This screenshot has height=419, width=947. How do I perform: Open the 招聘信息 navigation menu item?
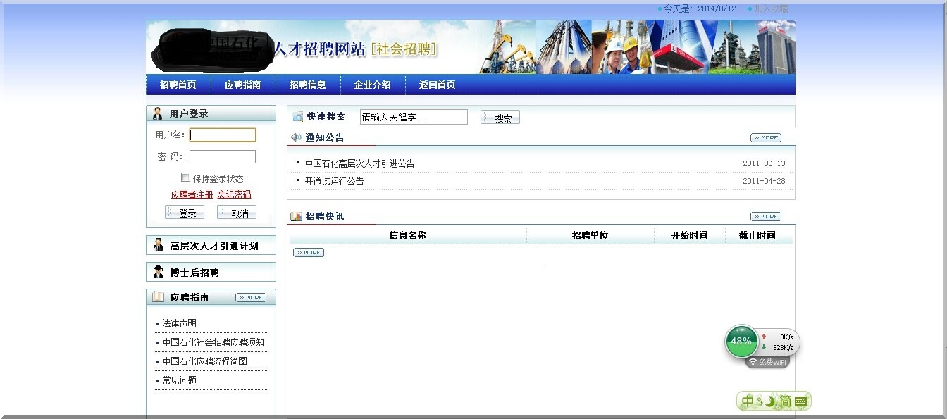point(308,85)
